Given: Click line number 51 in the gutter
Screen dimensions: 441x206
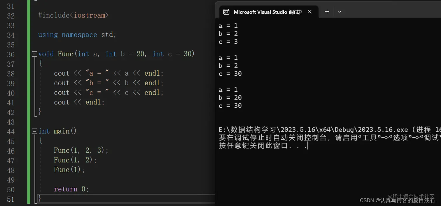Looking at the screenshot, I should [x=10, y=199].
